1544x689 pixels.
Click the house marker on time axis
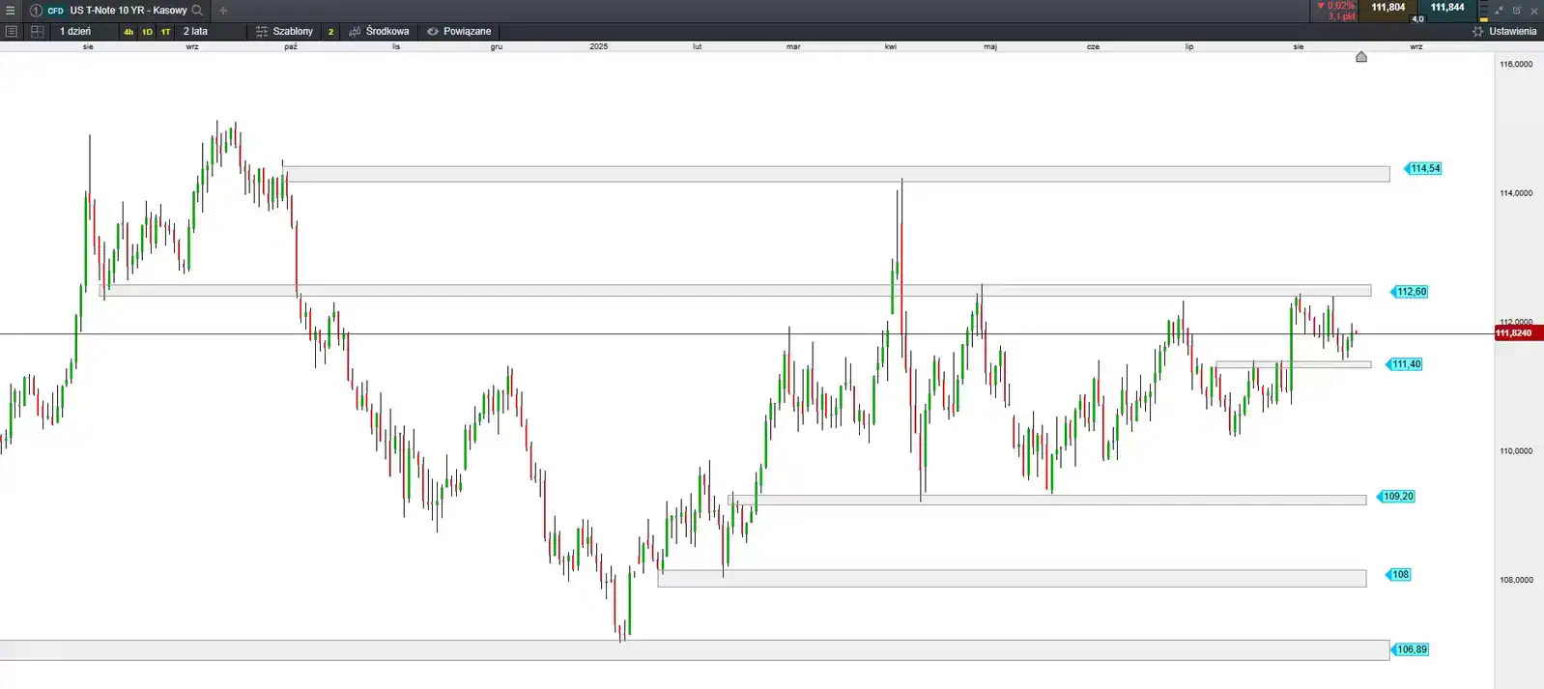pyautogui.click(x=1361, y=57)
